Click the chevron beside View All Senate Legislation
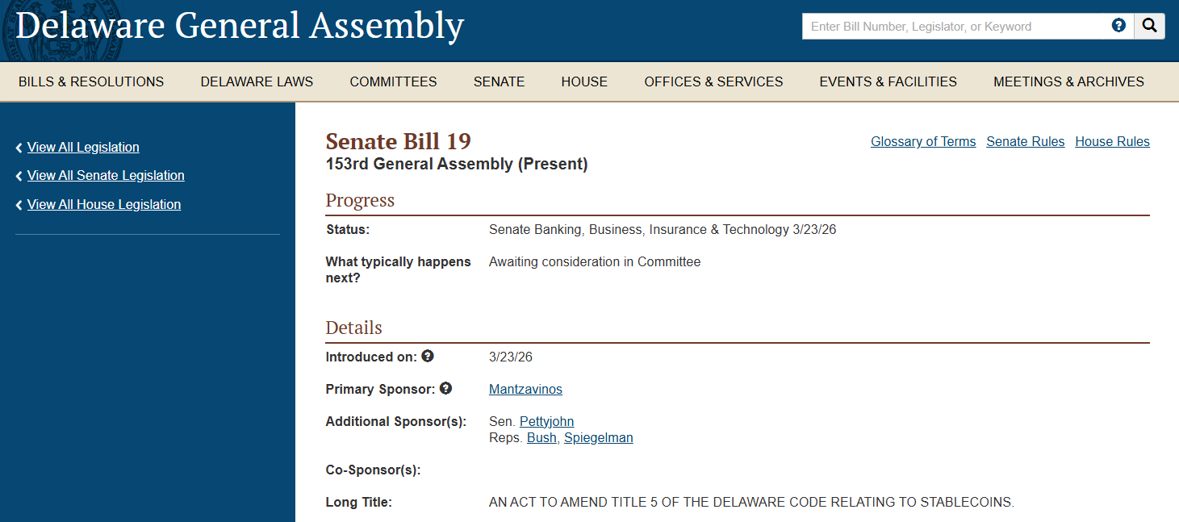 18,175
